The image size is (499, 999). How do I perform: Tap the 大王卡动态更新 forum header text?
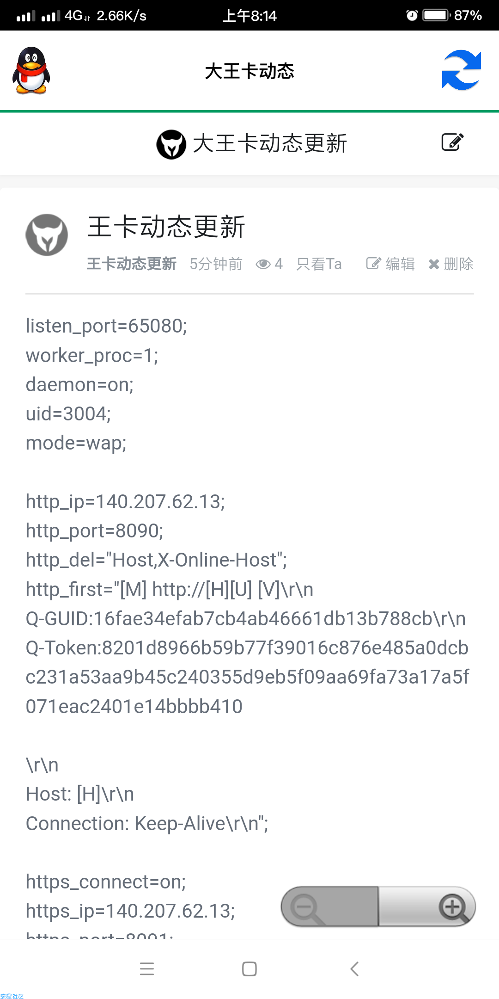270,143
